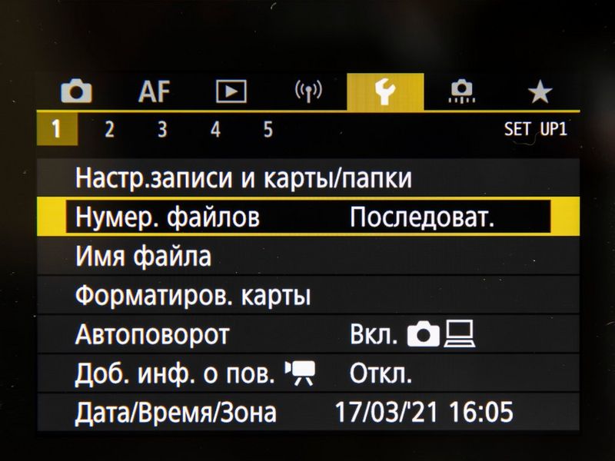Select the movie camera icon in the Доб. инф. о пов. row
The image size is (615, 461).
pos(301,373)
